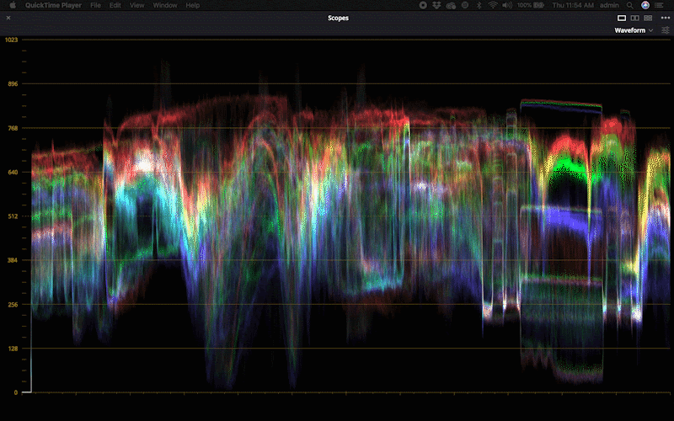Viewport: 674px width, 421px height.
Task: Open the Apple menu
Action: (x=13, y=5)
